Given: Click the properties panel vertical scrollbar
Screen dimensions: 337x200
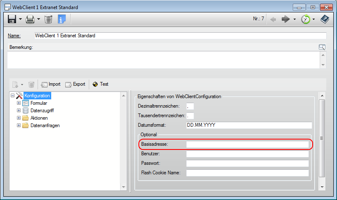Looking at the screenshot, I should (x=323, y=138).
